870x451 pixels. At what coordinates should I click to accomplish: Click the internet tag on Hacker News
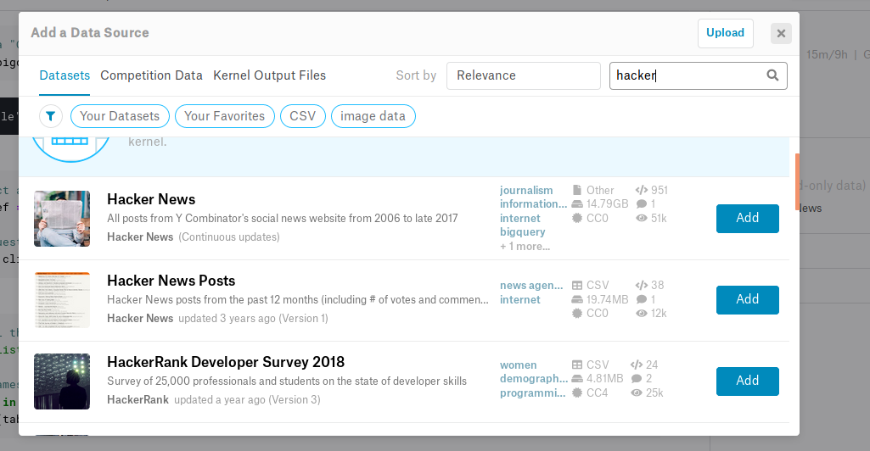pyautogui.click(x=520, y=219)
